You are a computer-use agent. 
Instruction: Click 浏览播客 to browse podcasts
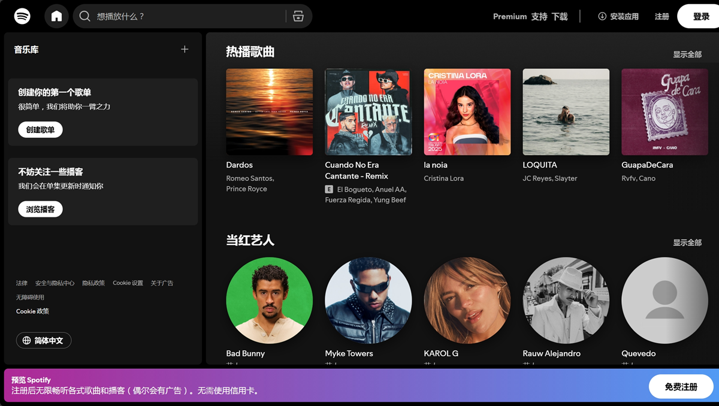[x=39, y=209]
